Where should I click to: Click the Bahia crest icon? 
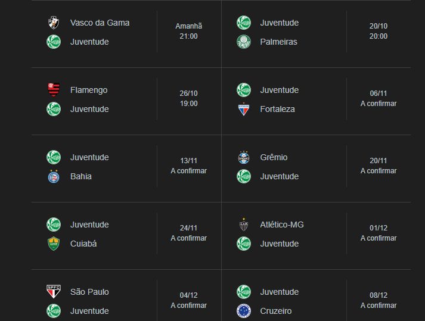(x=54, y=176)
